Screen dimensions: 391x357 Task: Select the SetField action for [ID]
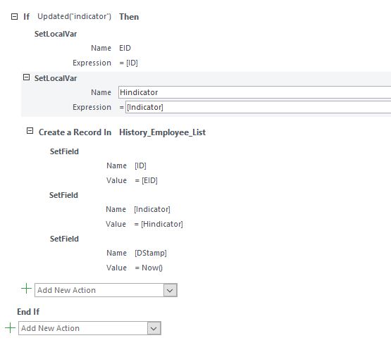64,151
